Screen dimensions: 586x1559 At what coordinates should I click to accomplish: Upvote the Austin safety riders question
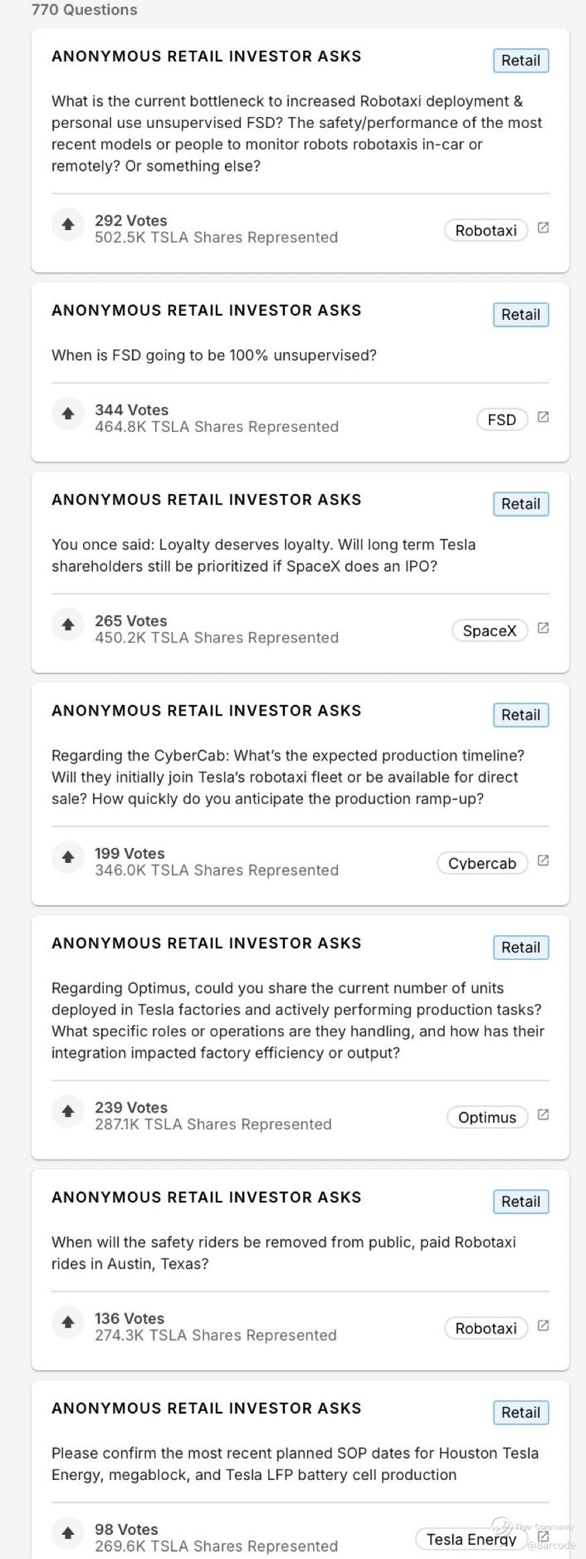(x=68, y=1322)
